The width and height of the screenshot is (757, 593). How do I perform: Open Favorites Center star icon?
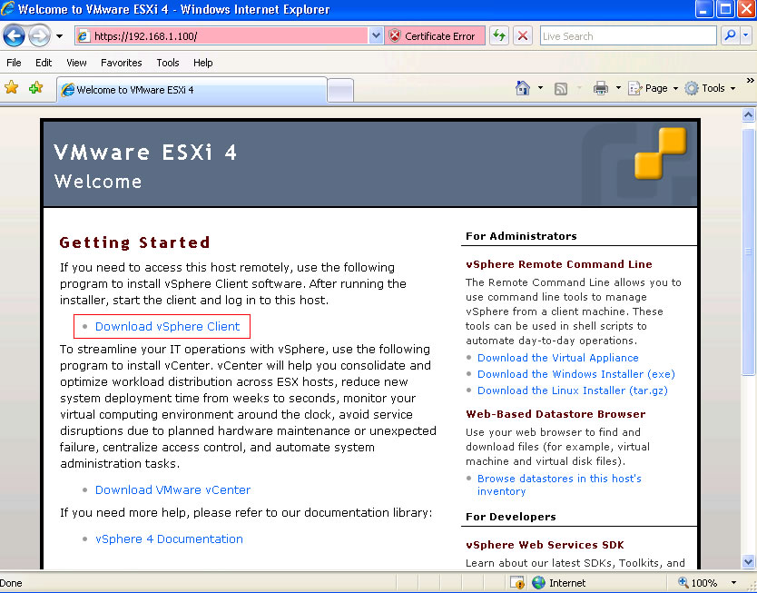(x=11, y=88)
